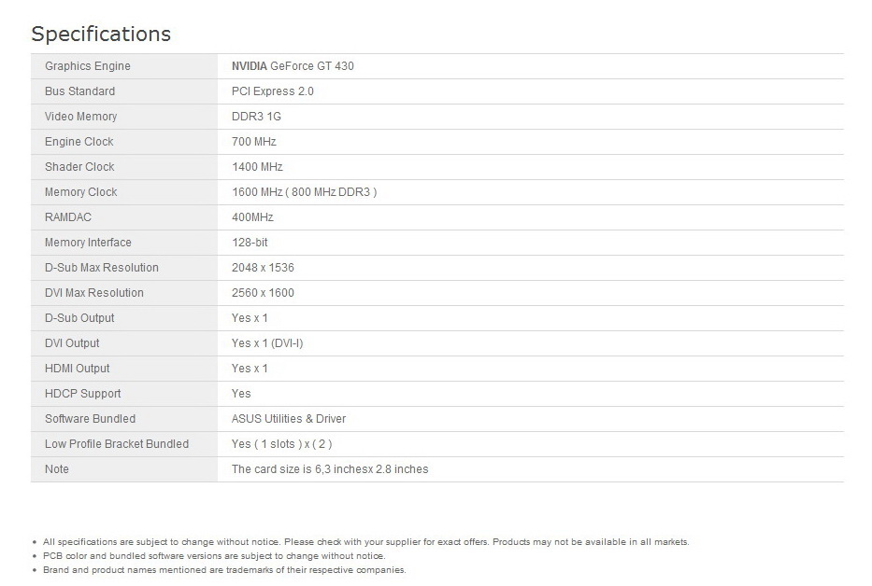Screen dimensions: 872x586
Task: Select the PCI Express 2.0 value
Action: click(x=273, y=91)
